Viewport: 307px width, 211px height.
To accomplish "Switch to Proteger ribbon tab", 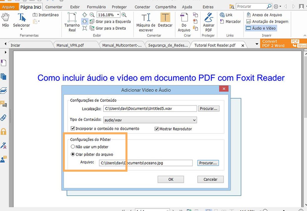I will [x=119, y=7].
